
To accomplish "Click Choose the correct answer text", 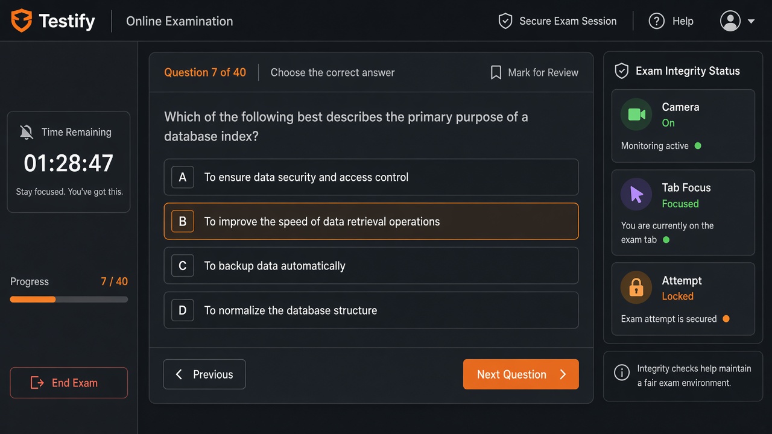I will [332, 72].
